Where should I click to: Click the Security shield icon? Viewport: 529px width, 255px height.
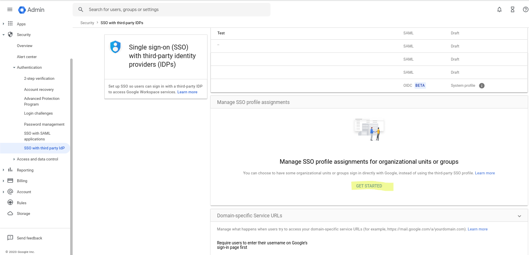(10, 35)
